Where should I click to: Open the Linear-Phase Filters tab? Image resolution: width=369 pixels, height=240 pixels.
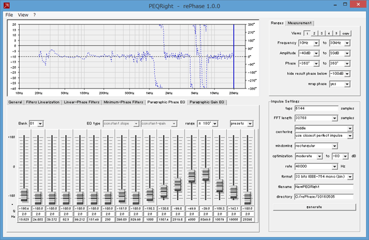(x=81, y=102)
